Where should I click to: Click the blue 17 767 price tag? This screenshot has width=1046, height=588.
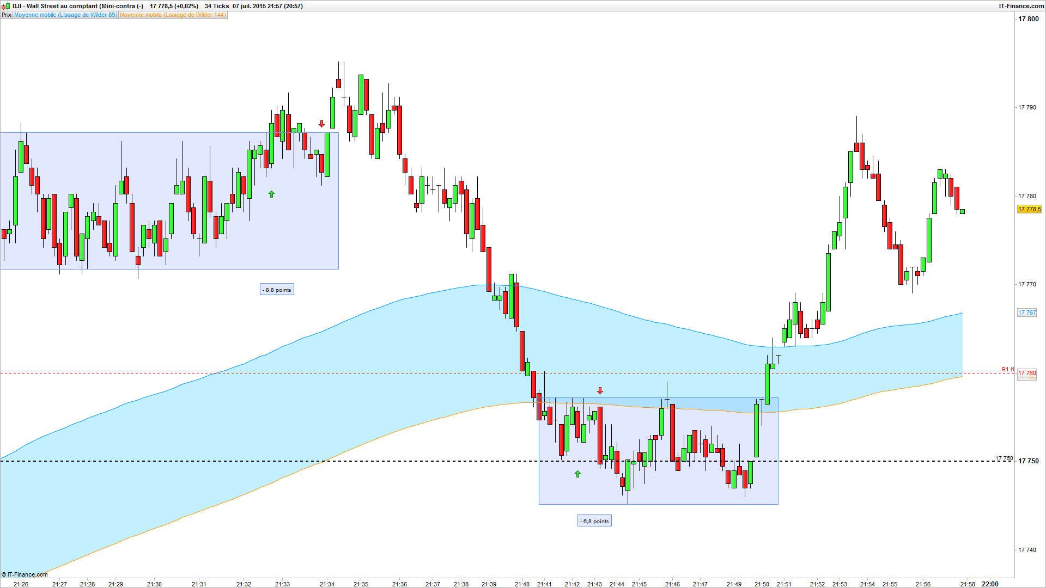point(1027,313)
